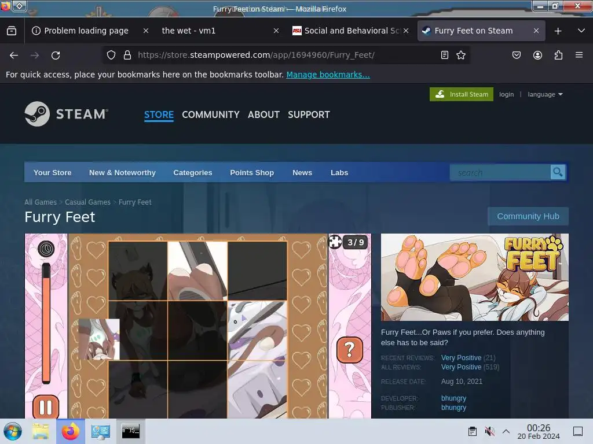Bookmark this page with the star icon
Screen dimensions: 593x444
pyautogui.click(x=460, y=55)
